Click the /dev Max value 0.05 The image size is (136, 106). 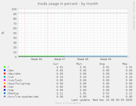pos(129,70)
